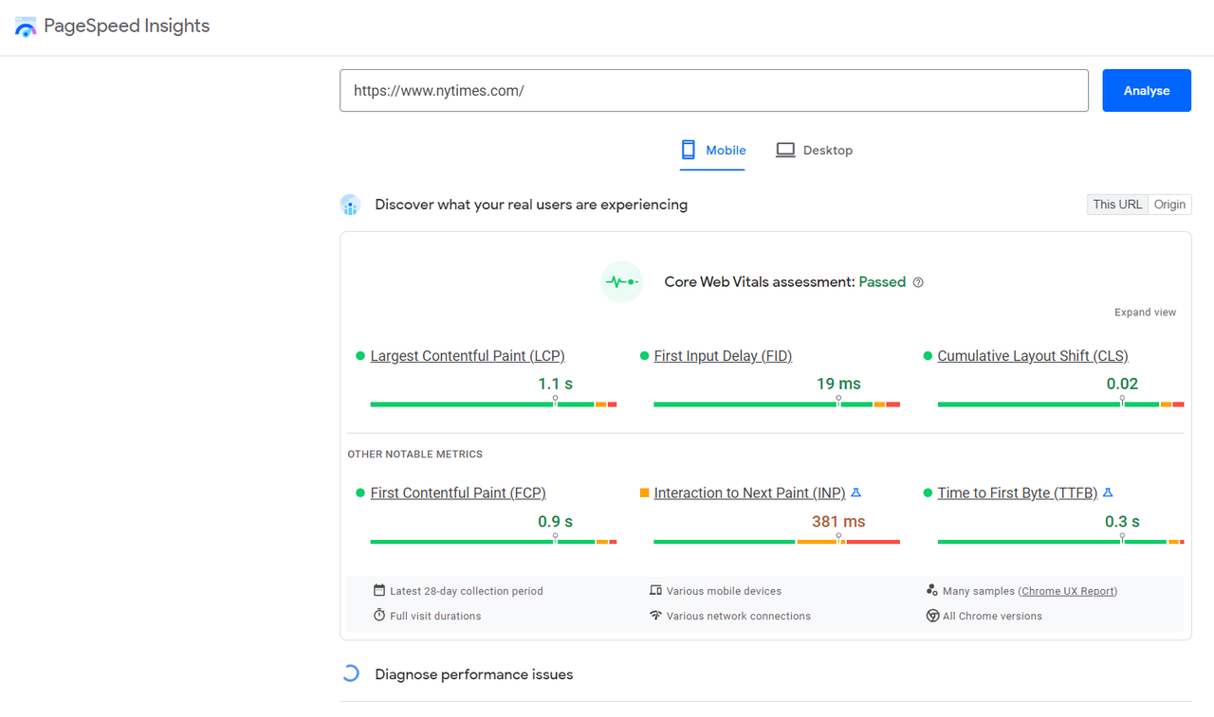Screen dimensions: 1214x717
Task: Click the URL input field
Action: click(x=714, y=91)
